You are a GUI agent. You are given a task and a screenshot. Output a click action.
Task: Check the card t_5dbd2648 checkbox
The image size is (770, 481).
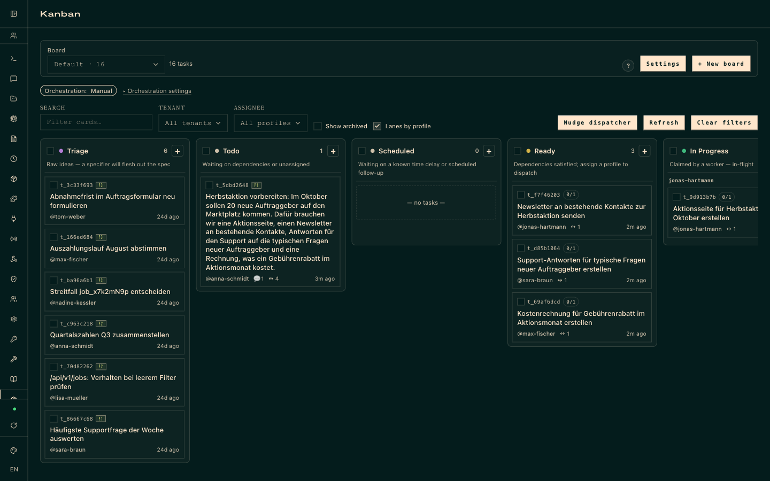(x=209, y=185)
